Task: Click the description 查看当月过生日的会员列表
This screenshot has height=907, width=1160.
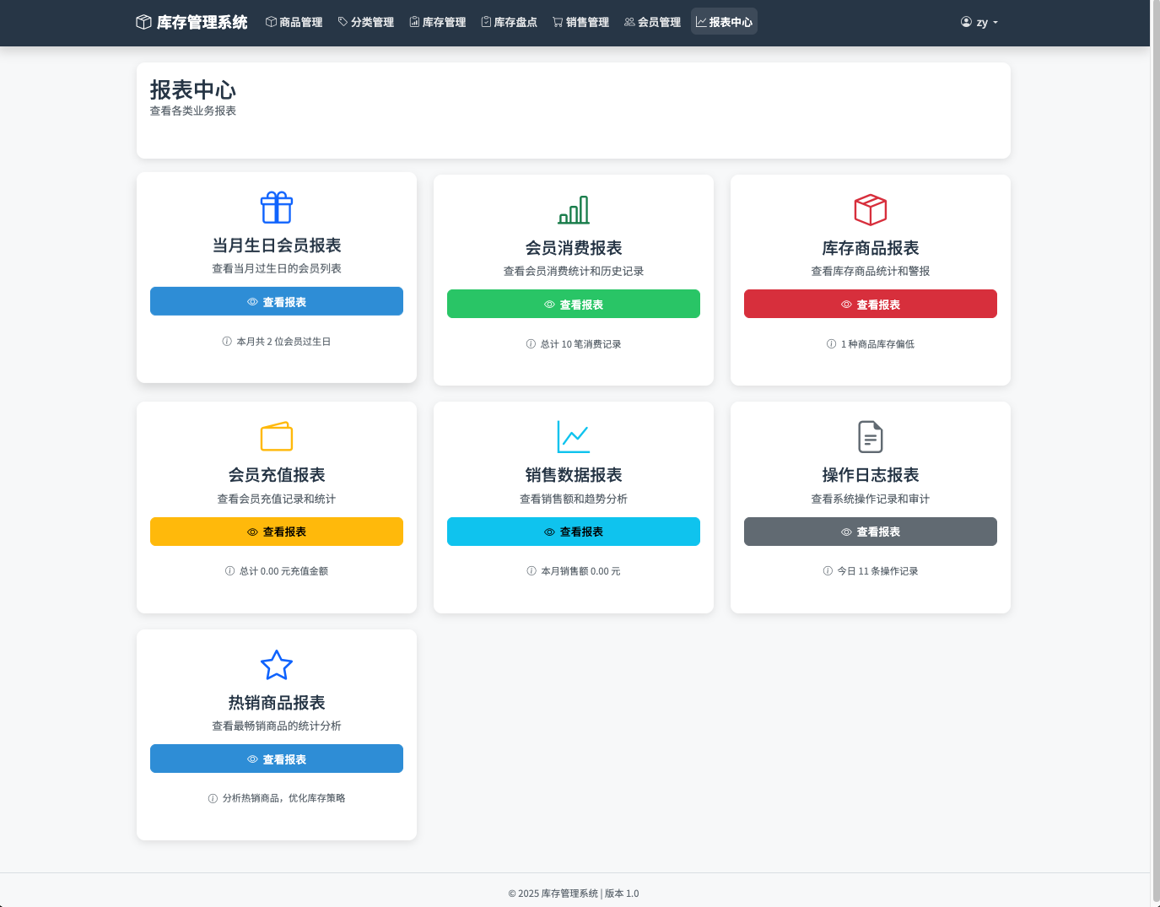Action: pyautogui.click(x=277, y=268)
